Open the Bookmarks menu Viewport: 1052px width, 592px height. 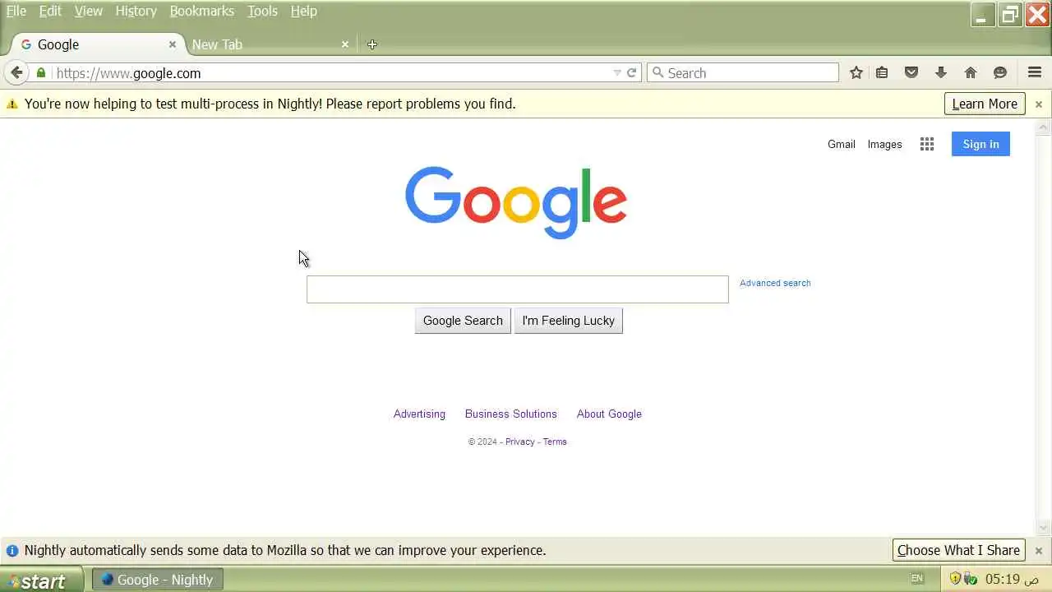pyautogui.click(x=202, y=11)
